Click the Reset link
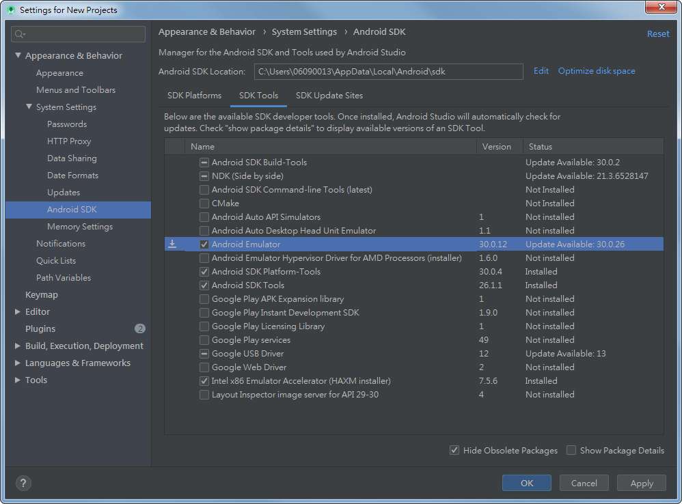This screenshot has height=504, width=682. (657, 34)
